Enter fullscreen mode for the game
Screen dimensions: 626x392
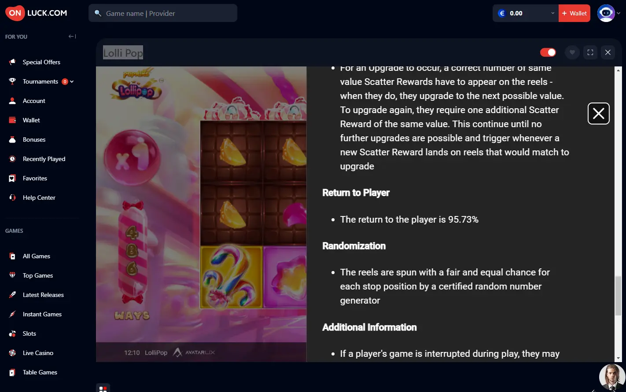(590, 52)
